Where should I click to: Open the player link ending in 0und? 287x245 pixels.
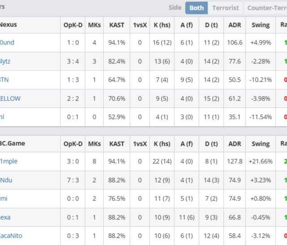point(7,43)
